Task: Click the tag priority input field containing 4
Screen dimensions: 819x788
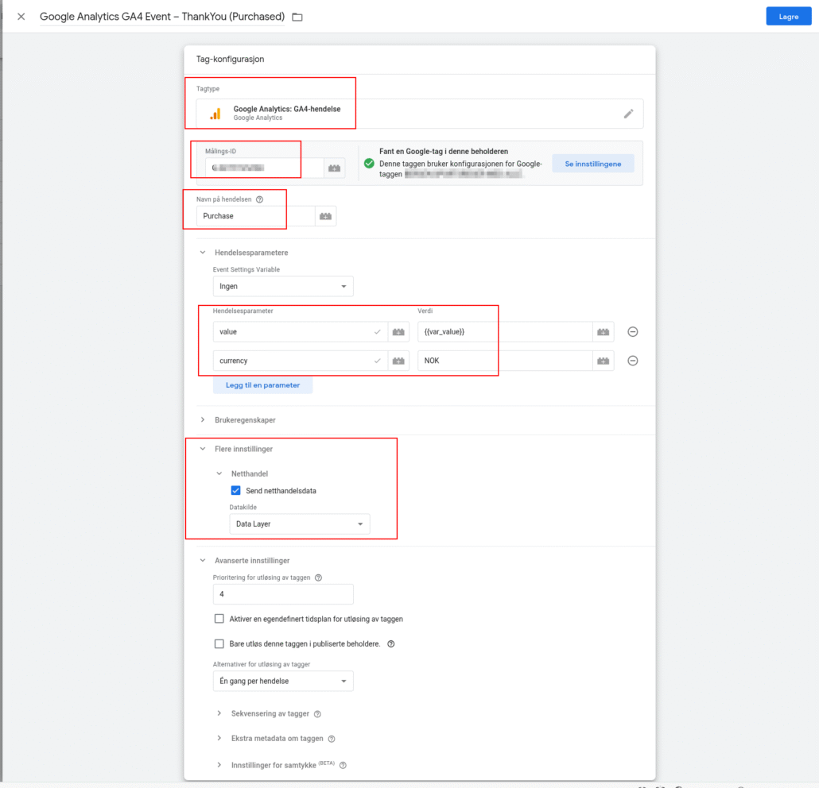Action: pyautogui.click(x=283, y=594)
